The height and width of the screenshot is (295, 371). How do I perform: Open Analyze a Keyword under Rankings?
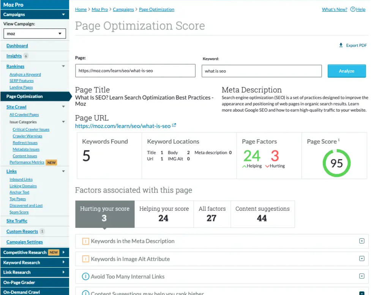pyautogui.click(x=25, y=74)
